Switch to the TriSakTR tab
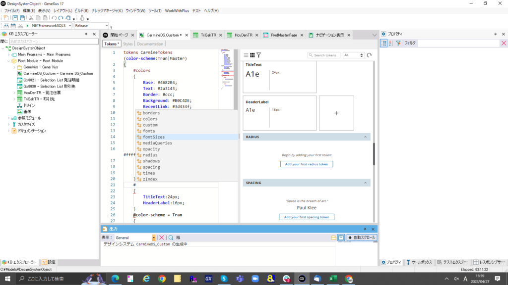508x285 pixels. tap(208, 35)
